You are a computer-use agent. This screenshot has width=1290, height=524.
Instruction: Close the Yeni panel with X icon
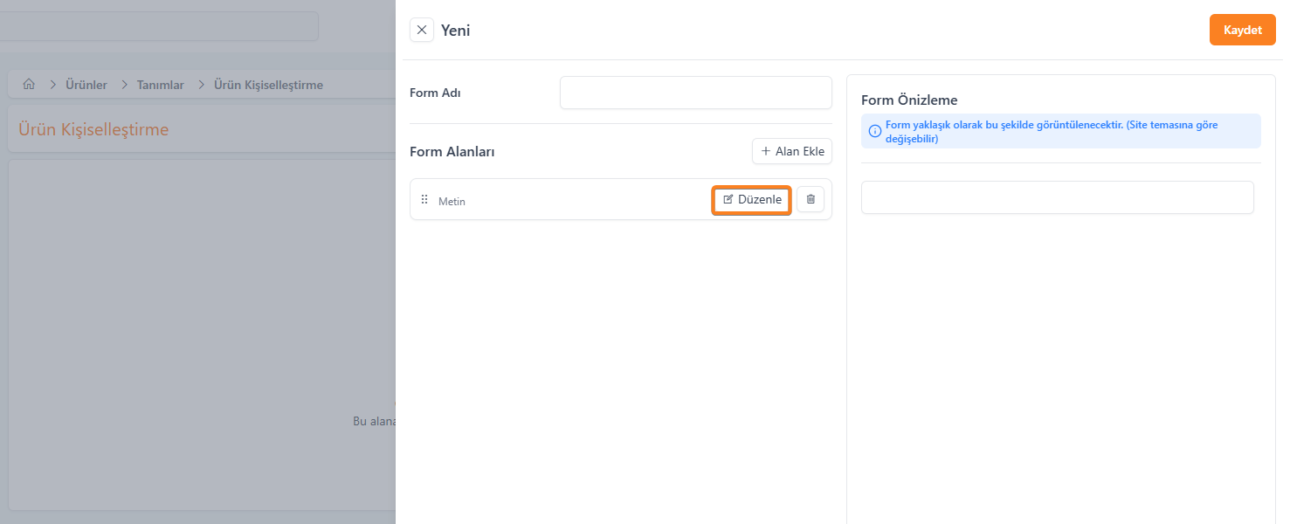422,30
